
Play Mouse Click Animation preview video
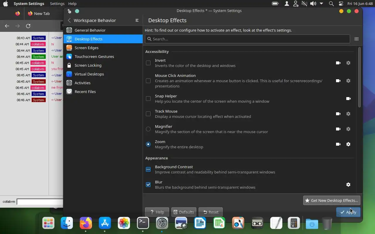[338, 81]
